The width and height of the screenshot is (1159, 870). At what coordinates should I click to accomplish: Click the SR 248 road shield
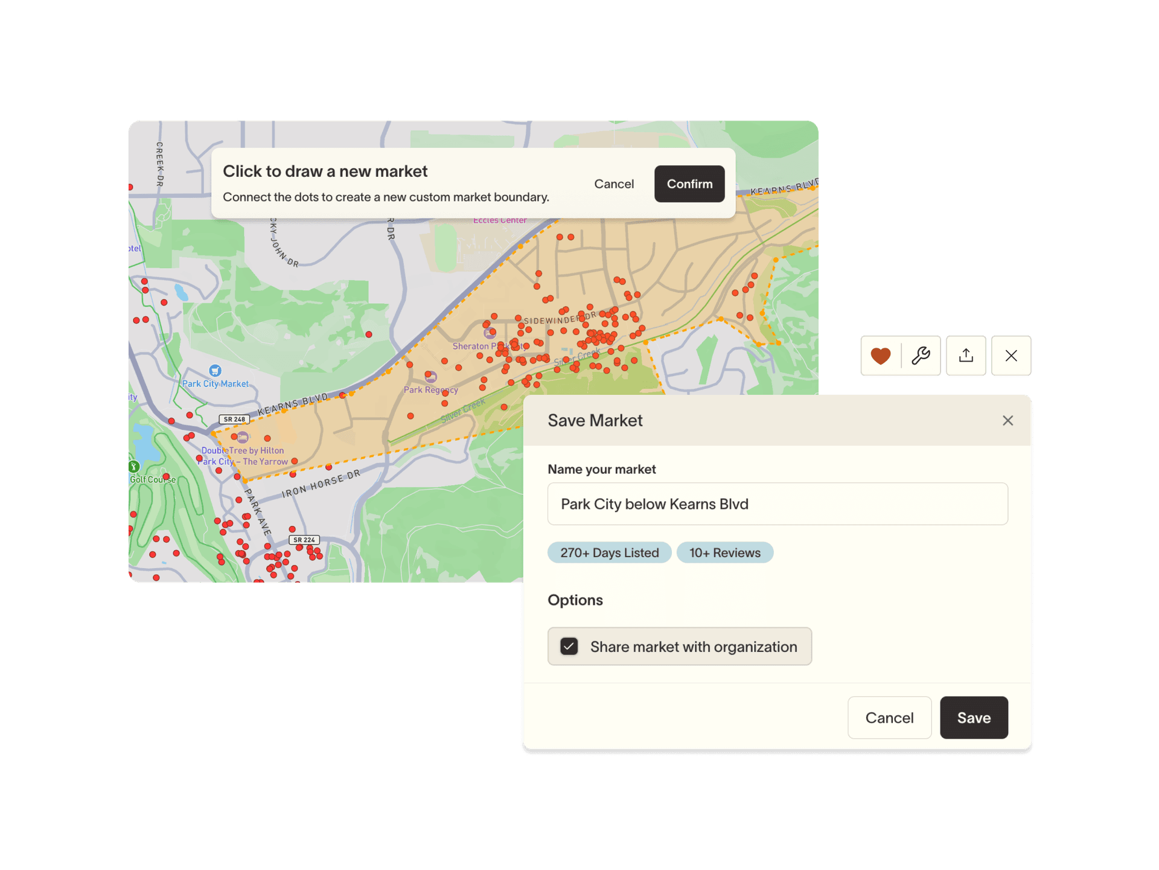pos(234,419)
